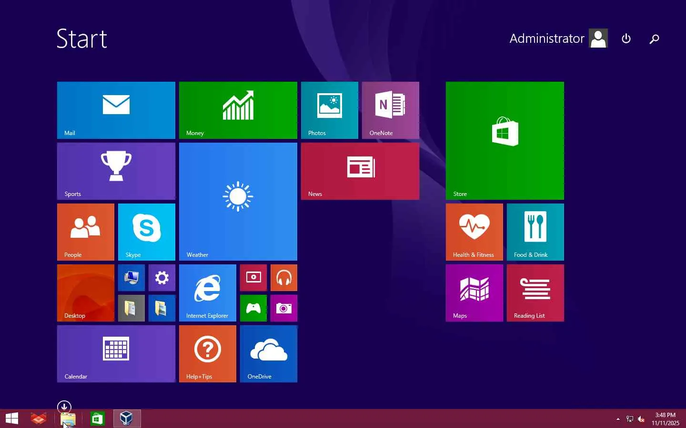The image size is (686, 428).
Task: Launch OneNote from the Start screen
Action: [x=391, y=110]
